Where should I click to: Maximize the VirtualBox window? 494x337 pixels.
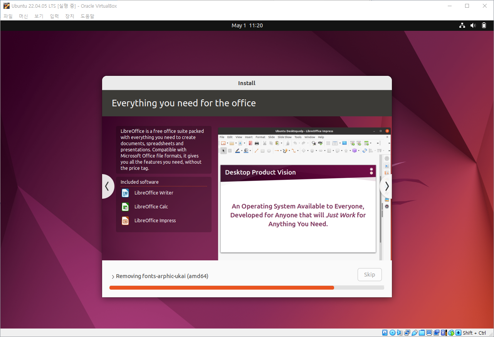pos(467,6)
